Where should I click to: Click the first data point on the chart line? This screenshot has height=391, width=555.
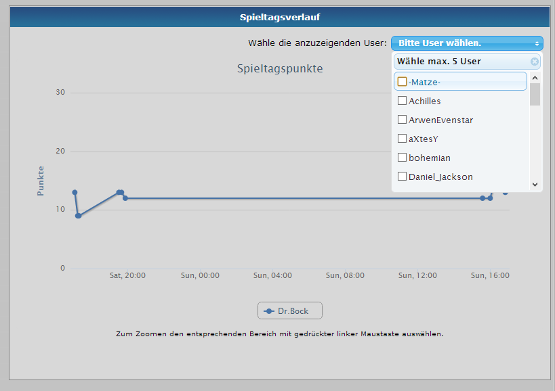[75, 193]
